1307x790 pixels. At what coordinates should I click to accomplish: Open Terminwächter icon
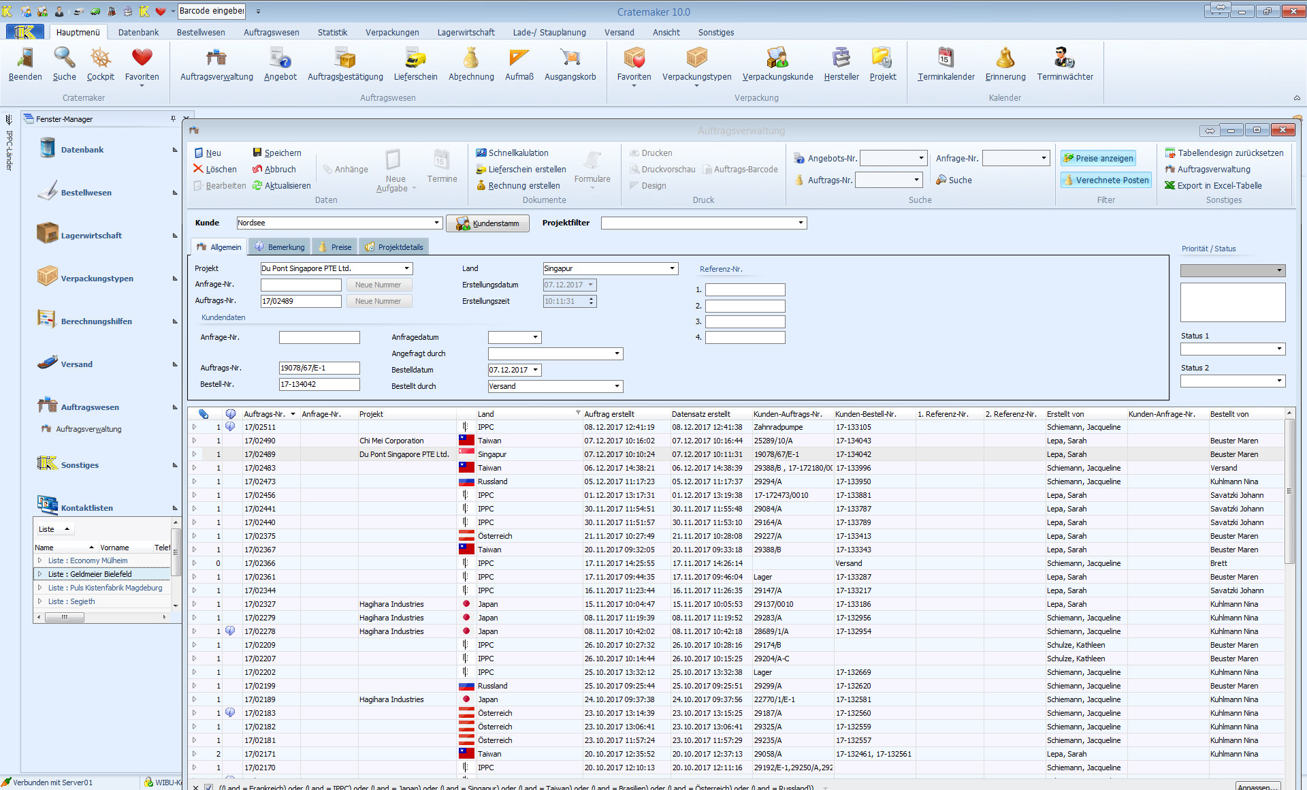click(1065, 64)
